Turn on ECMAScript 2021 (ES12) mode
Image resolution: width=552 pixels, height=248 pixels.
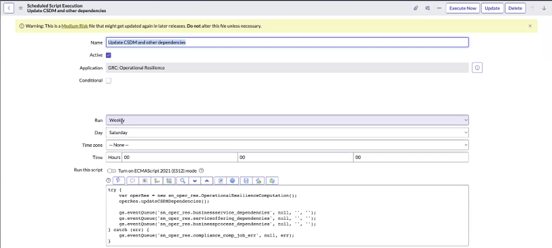(x=111, y=170)
